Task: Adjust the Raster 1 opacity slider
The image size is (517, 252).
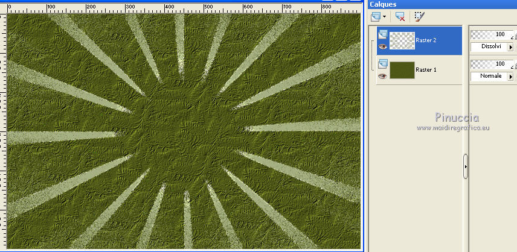Action: (492, 64)
